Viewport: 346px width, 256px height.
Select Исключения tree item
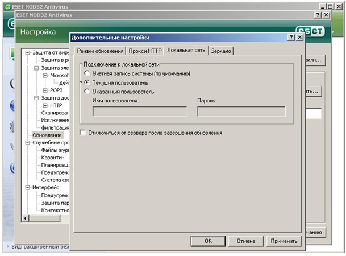tap(55, 120)
